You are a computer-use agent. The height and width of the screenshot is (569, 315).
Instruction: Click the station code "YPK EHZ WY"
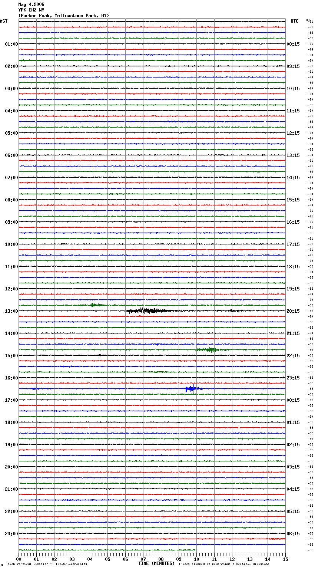click(x=31, y=10)
